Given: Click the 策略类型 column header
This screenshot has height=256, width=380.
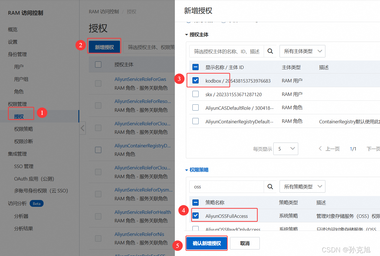Looking at the screenshot, I should (x=288, y=203).
